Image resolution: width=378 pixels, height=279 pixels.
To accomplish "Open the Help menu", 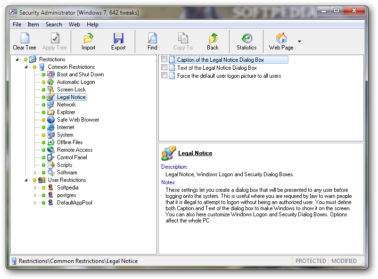I will [92, 25].
